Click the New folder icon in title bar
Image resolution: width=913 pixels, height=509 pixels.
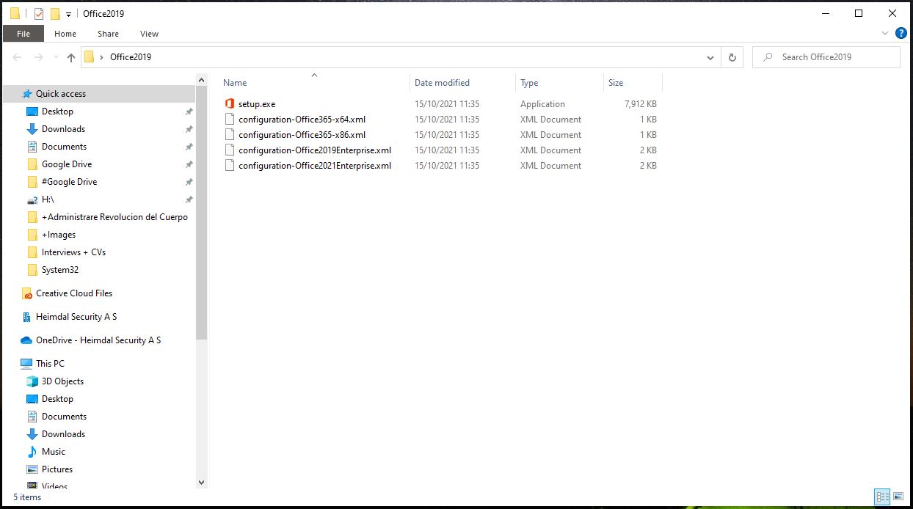click(55, 13)
